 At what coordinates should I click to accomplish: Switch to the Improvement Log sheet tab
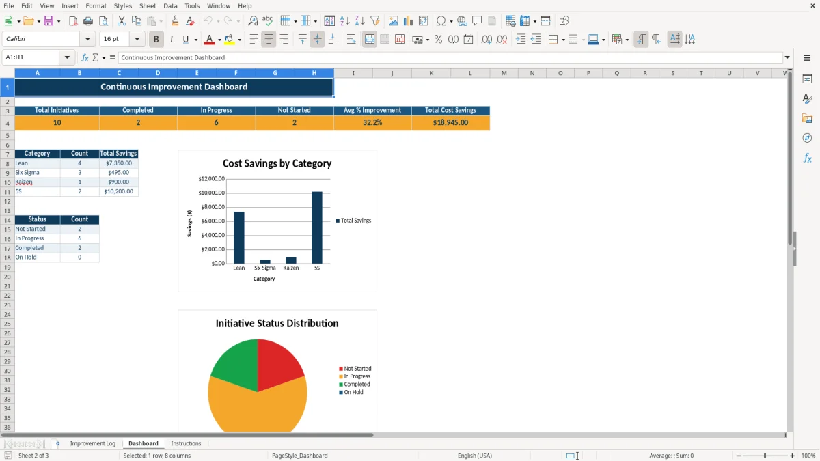point(93,443)
